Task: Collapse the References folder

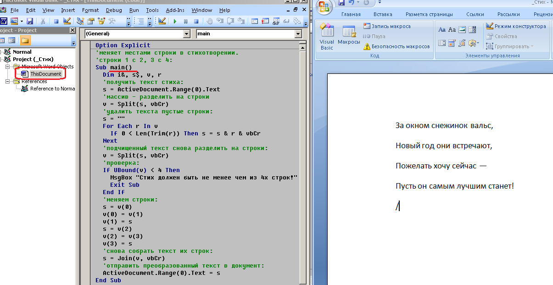Action: pyautogui.click(x=7, y=81)
